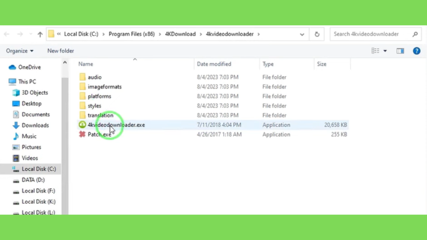Open 3D Objects in the sidebar
Image resolution: width=427 pixels, height=240 pixels.
[35, 92]
